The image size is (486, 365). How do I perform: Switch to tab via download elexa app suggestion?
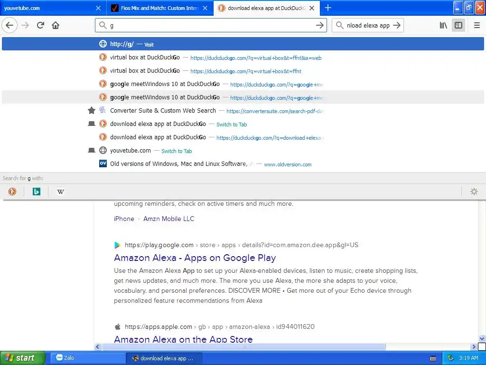pos(243,124)
